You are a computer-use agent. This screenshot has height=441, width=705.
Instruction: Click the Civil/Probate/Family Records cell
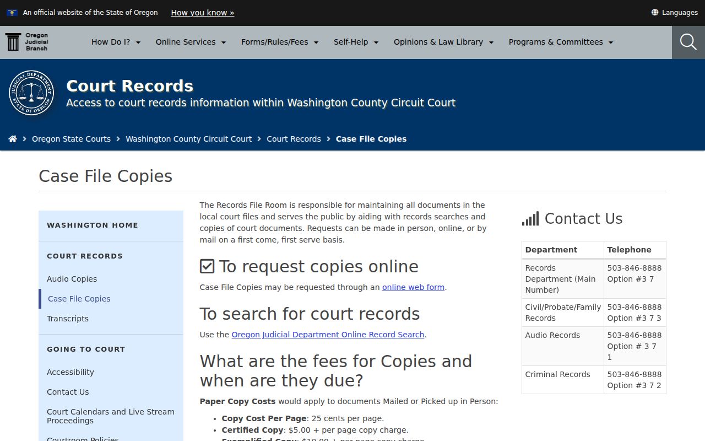pyautogui.click(x=563, y=313)
